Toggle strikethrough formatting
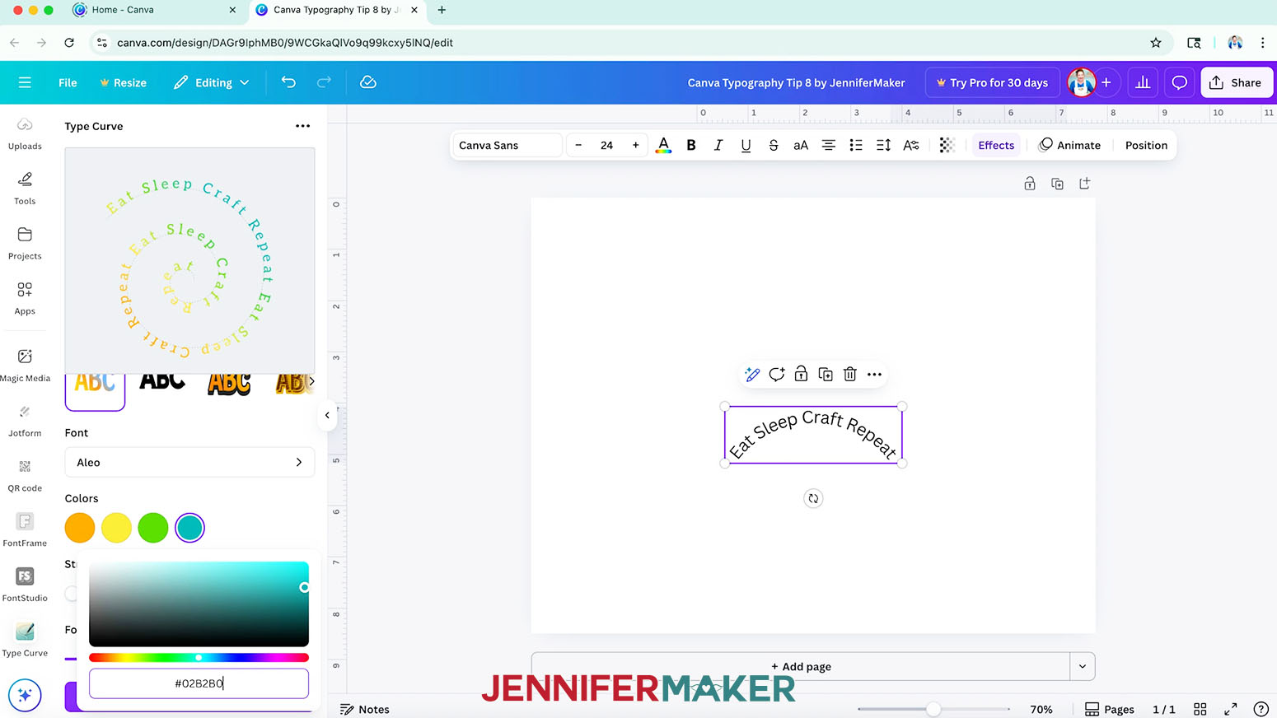 tap(773, 145)
